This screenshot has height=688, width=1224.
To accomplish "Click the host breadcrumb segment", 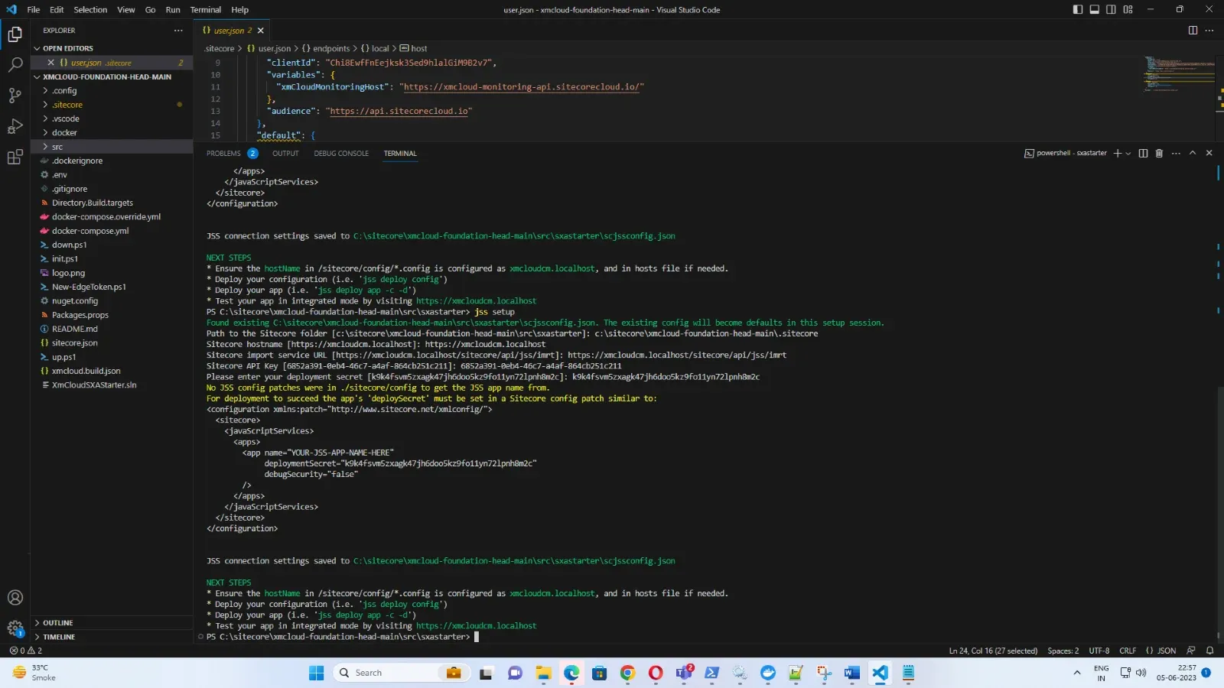I will coord(414,48).
